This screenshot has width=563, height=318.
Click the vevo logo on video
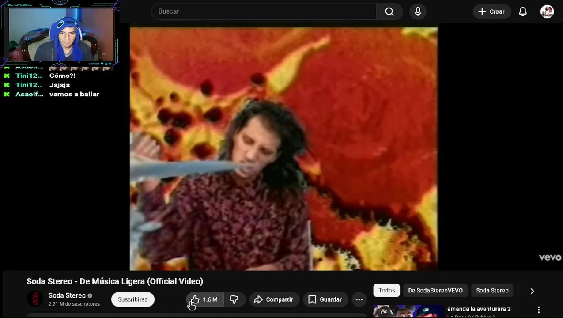tap(550, 257)
